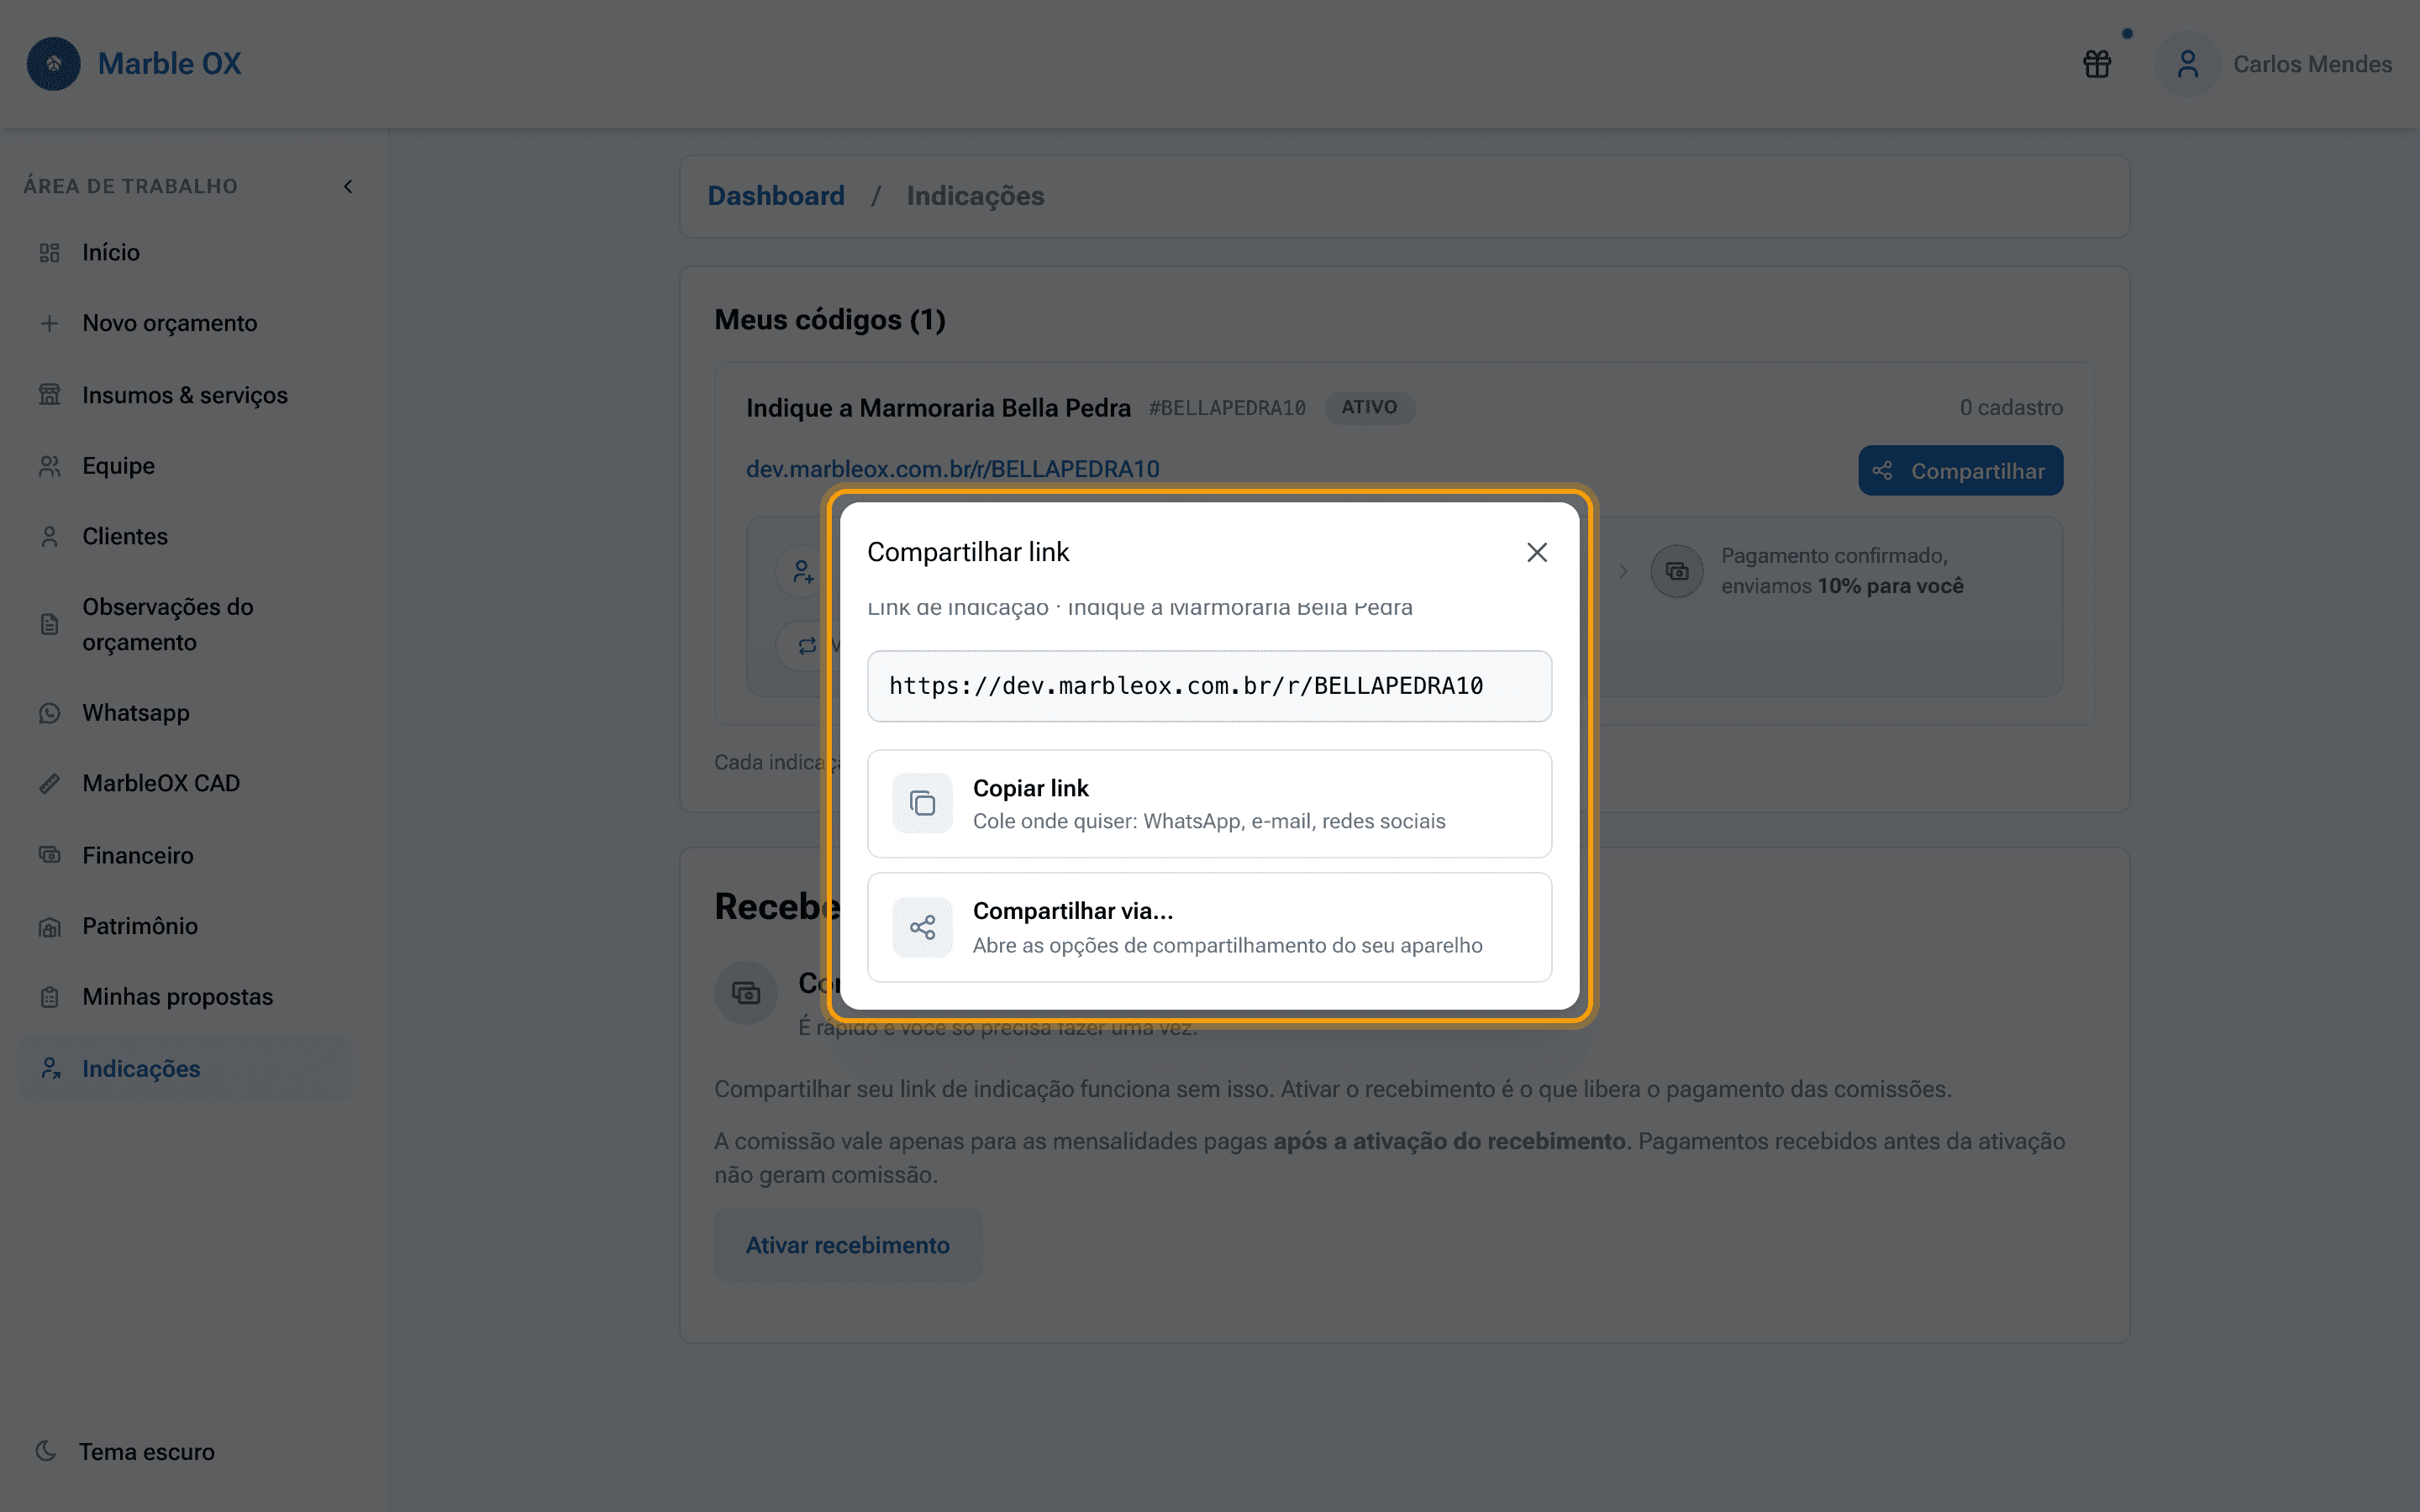
Task: Click the team icon beside Equipe
Action: (x=50, y=466)
